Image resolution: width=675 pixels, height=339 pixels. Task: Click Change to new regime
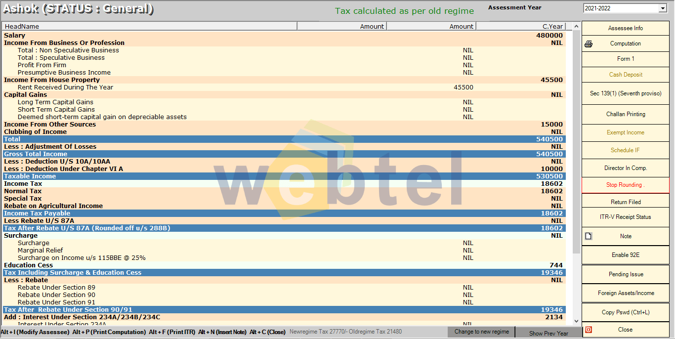(481, 332)
